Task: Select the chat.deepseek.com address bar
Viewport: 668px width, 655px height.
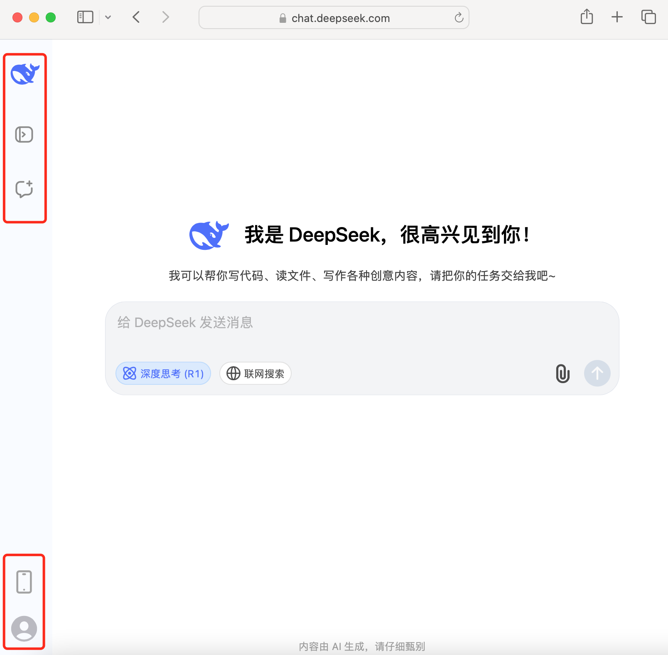Action: click(334, 17)
